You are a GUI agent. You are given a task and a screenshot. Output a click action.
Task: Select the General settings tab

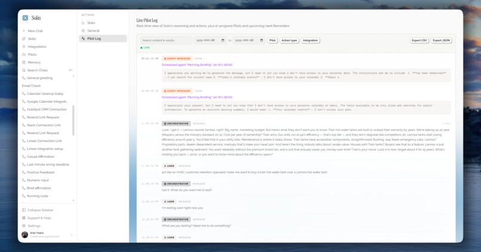point(103,30)
